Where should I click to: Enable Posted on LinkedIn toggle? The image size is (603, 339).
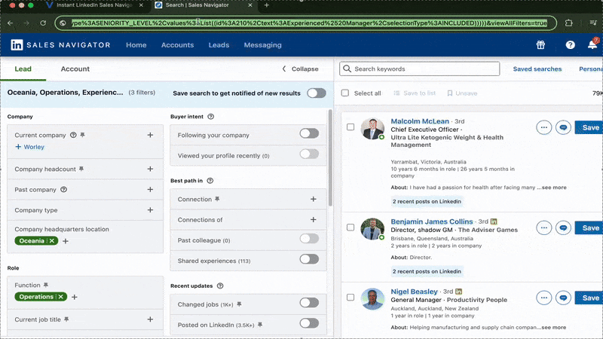click(309, 323)
